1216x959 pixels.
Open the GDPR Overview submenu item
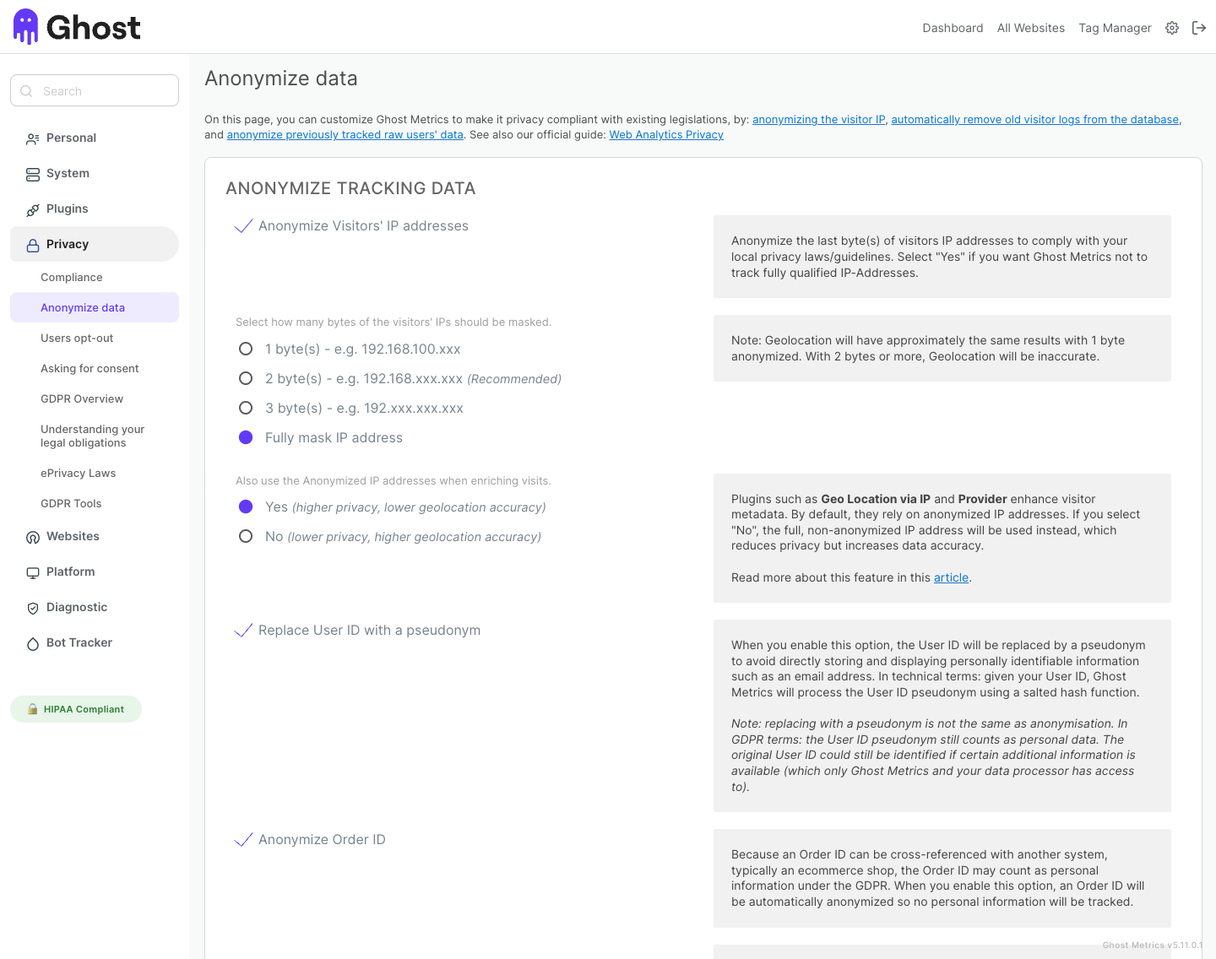tap(95, 398)
